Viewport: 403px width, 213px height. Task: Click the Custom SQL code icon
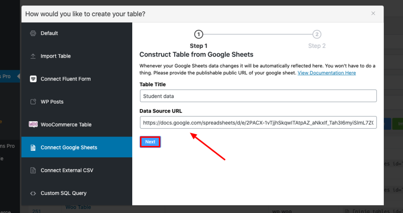pos(33,193)
